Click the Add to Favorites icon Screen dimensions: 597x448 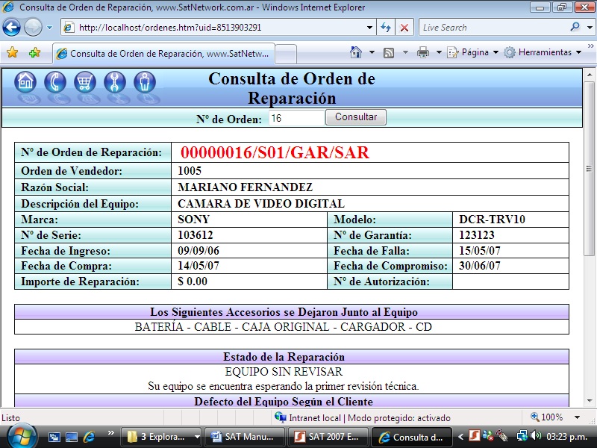point(34,53)
